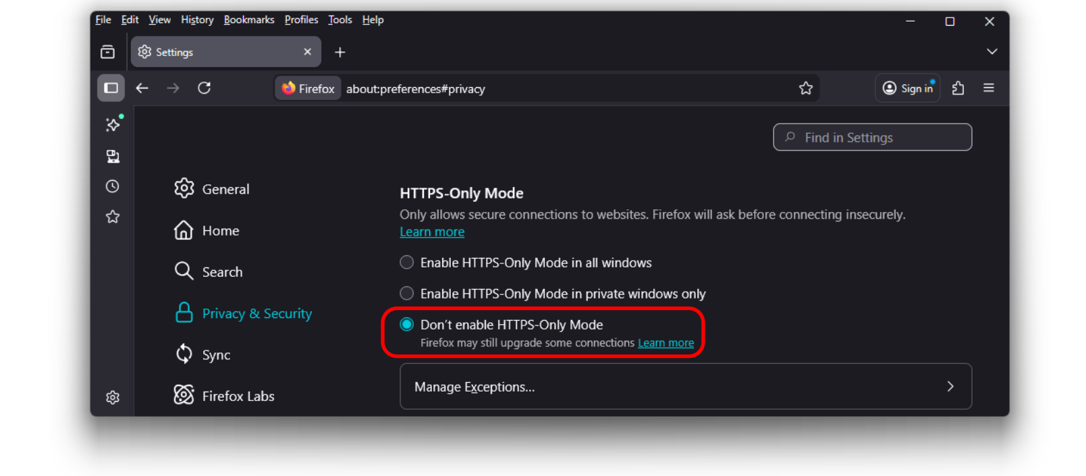
Task: Open Manage Exceptions chevron row
Action: click(x=685, y=387)
